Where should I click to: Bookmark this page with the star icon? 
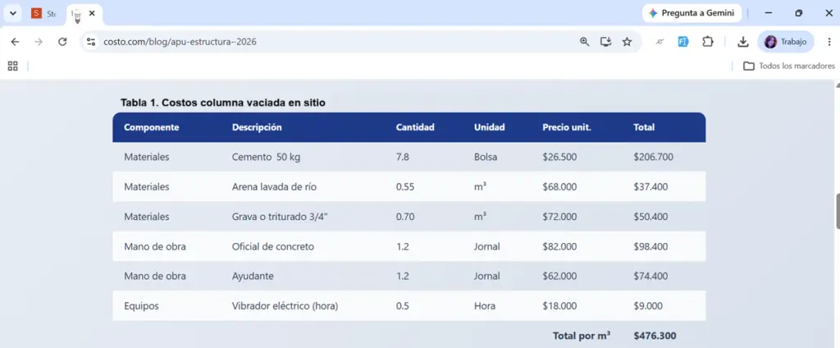pos(627,42)
